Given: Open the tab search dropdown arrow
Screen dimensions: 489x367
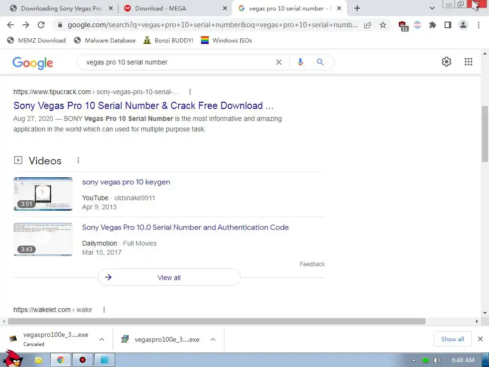Looking at the screenshot, I should point(432,9).
